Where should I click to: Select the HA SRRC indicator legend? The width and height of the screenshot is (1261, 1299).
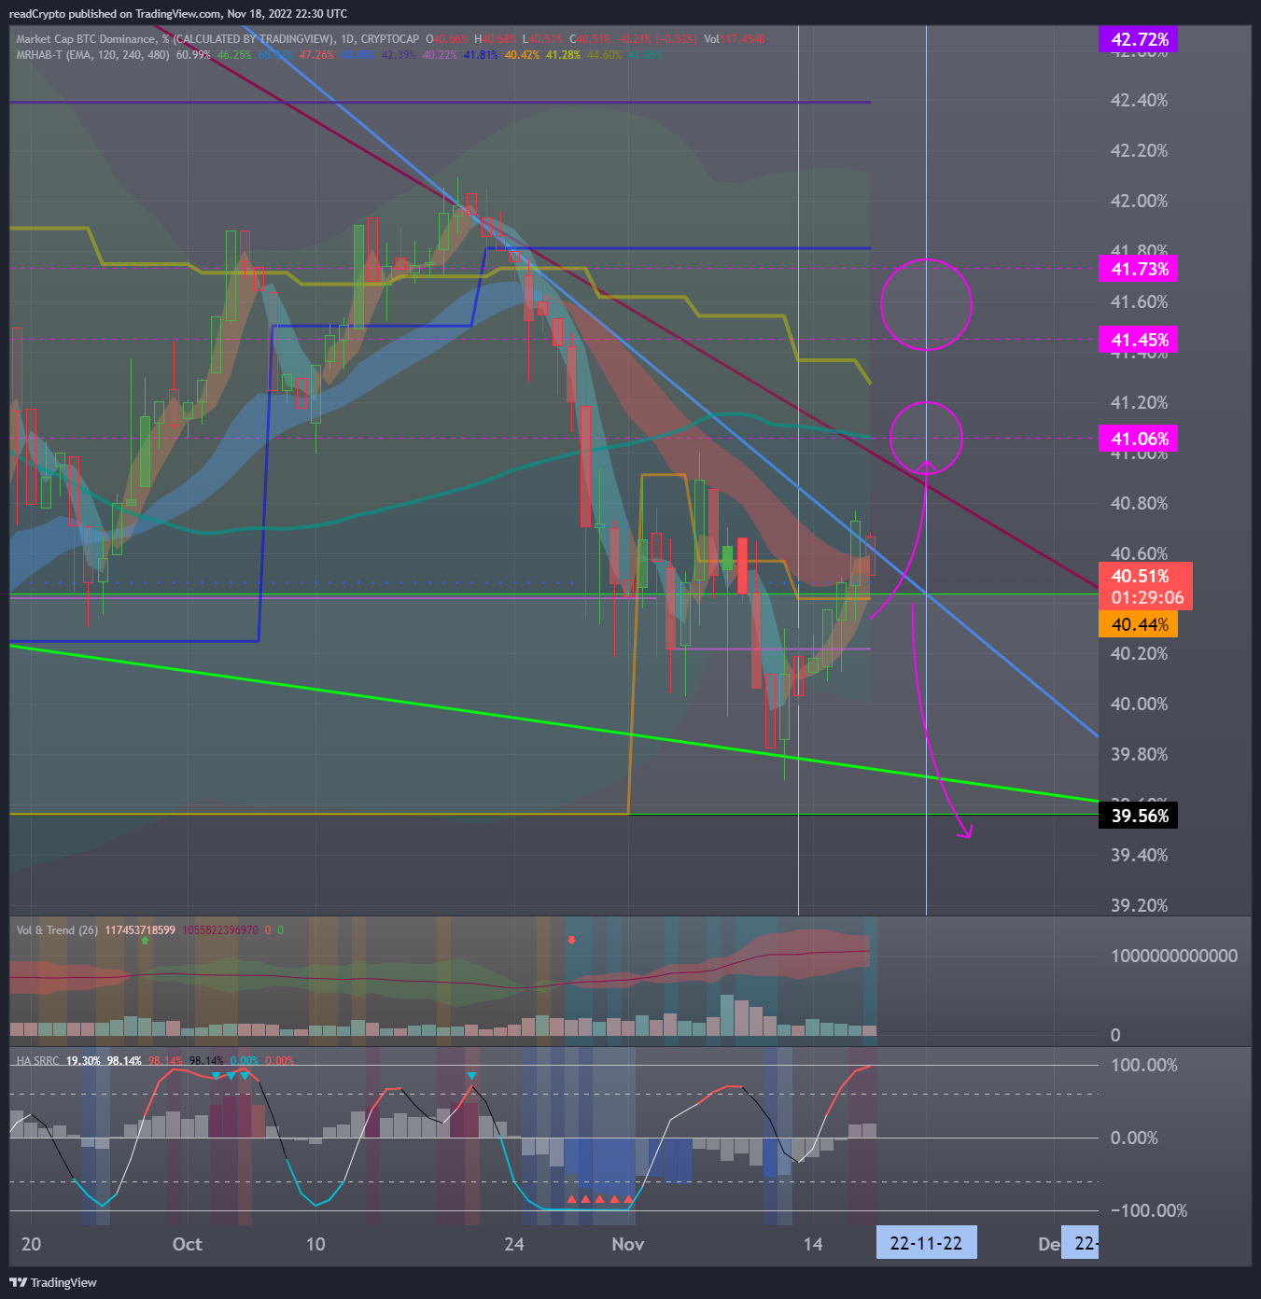coord(37,1061)
